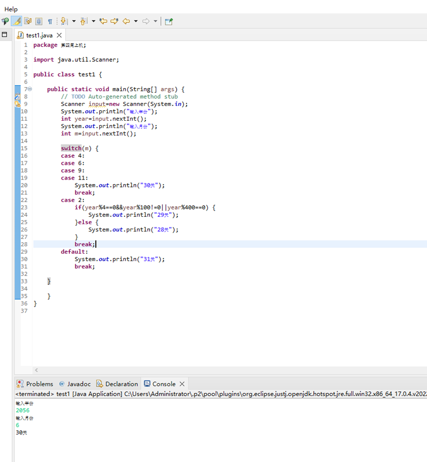
Task: Click 'import java.util.Scanner;' on line 3
Action: [76, 59]
